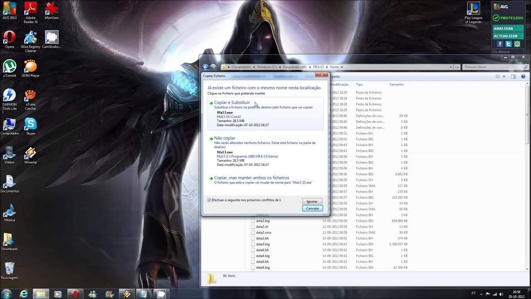Click the Computador breadcrumb segment
531x299 pixels.
tap(241, 67)
